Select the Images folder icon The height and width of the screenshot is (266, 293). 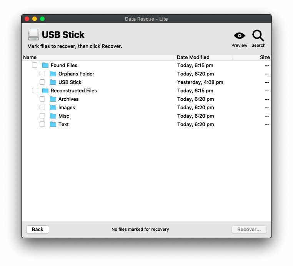[53, 107]
